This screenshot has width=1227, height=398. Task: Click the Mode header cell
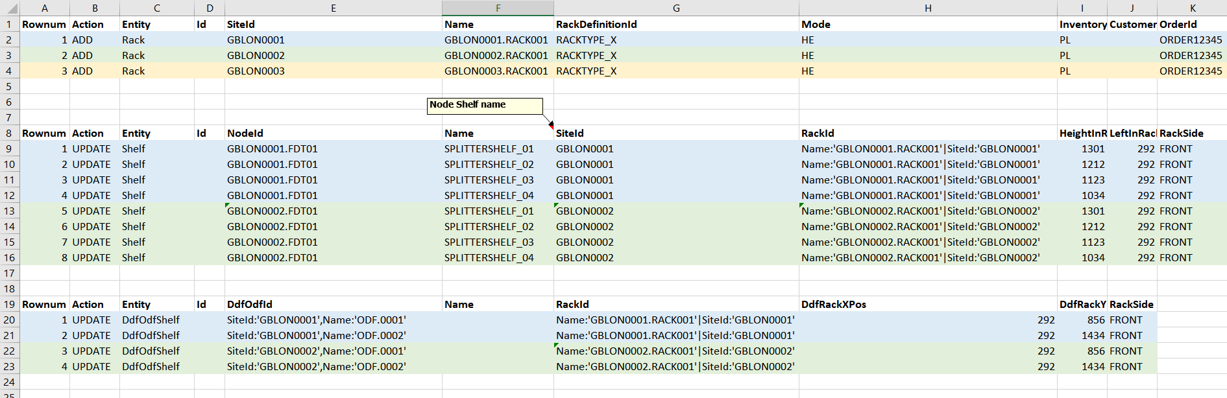[928, 24]
